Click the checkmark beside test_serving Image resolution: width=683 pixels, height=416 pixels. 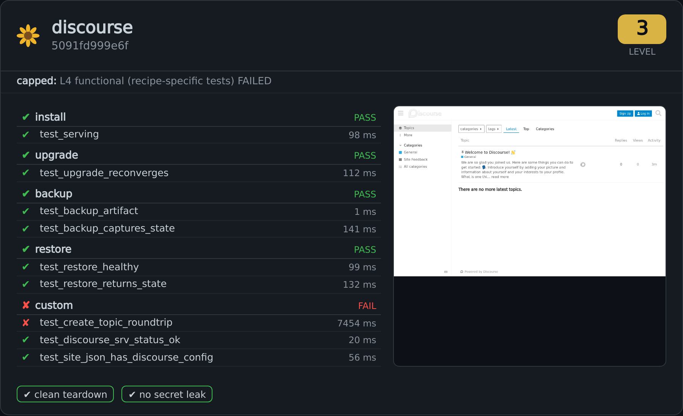[26, 134]
